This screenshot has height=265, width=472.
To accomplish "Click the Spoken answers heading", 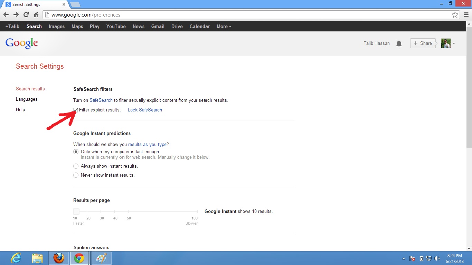I will [x=91, y=247].
